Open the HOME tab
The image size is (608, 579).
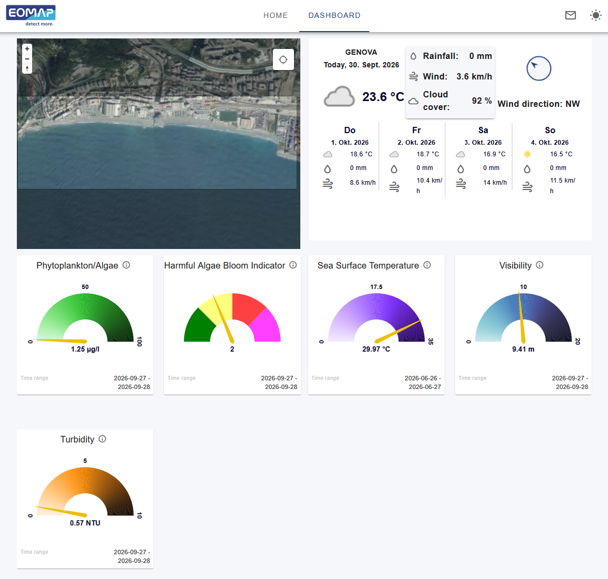click(276, 15)
